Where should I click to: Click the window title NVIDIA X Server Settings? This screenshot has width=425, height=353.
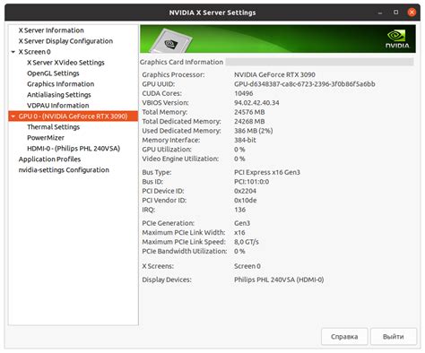tap(212, 13)
